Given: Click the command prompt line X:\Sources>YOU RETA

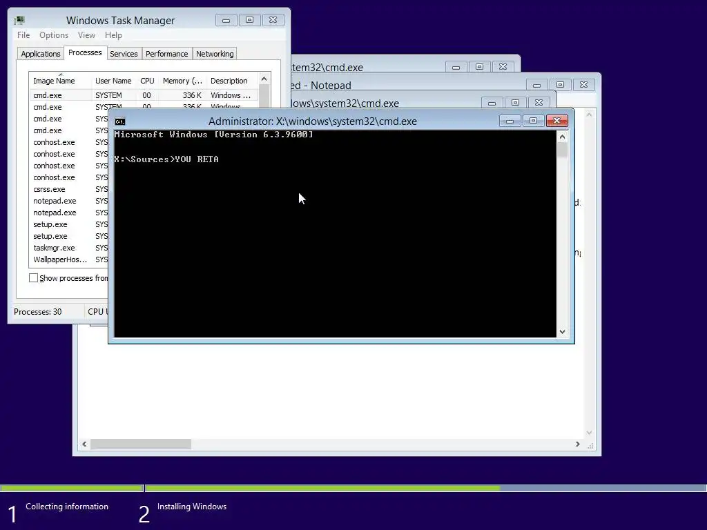Looking at the screenshot, I should pos(166,159).
